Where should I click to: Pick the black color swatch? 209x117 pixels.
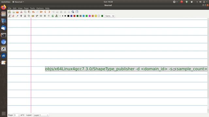(68, 16)
